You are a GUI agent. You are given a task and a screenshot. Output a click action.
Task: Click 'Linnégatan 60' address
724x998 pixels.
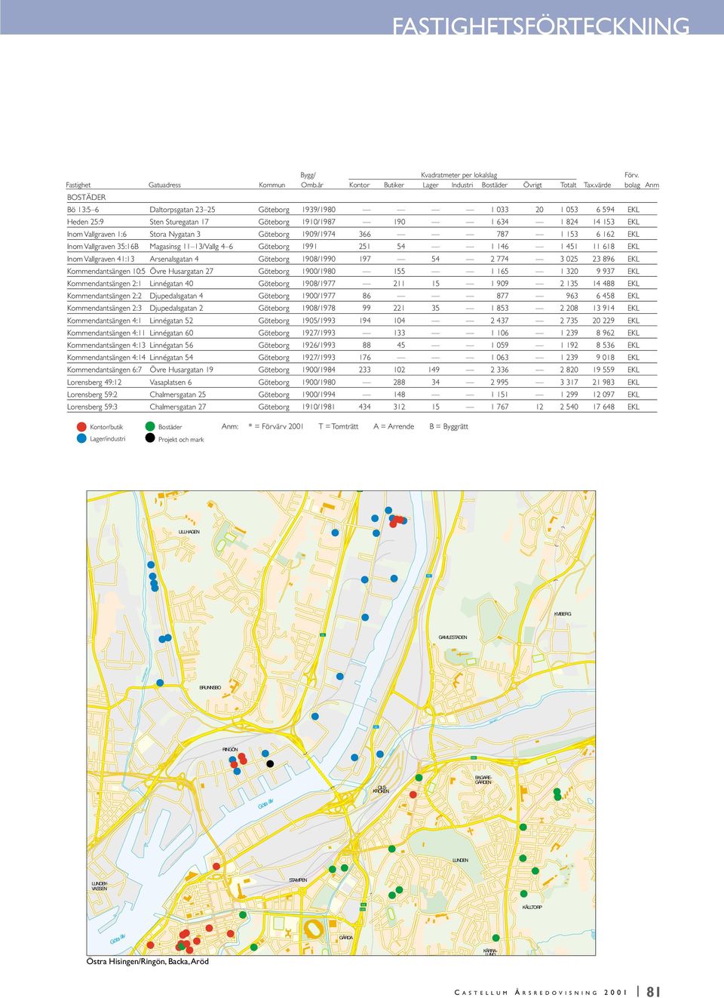[x=171, y=333]
